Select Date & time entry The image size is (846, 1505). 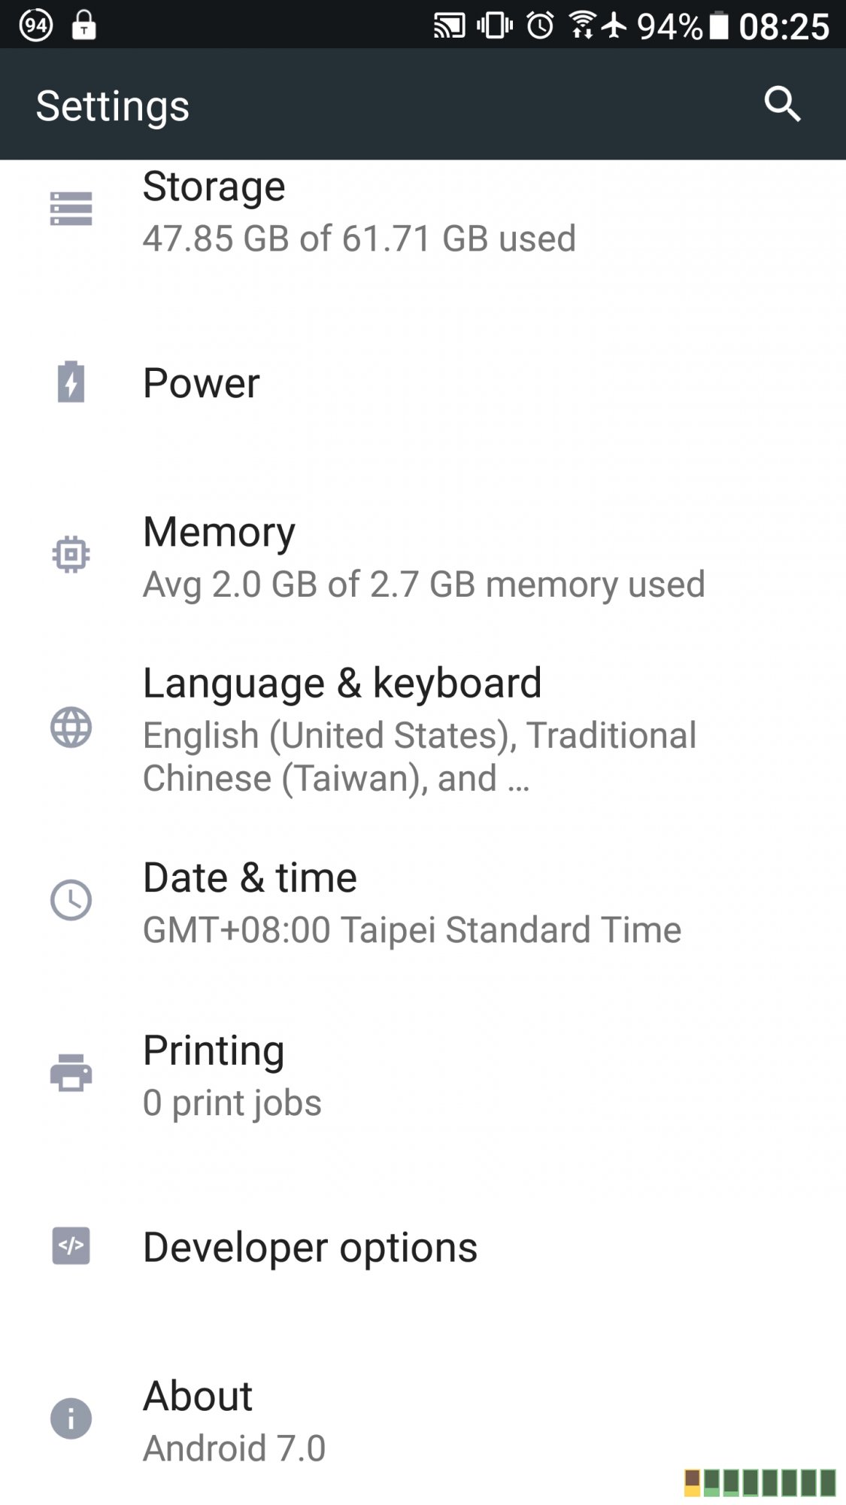tap(411, 902)
